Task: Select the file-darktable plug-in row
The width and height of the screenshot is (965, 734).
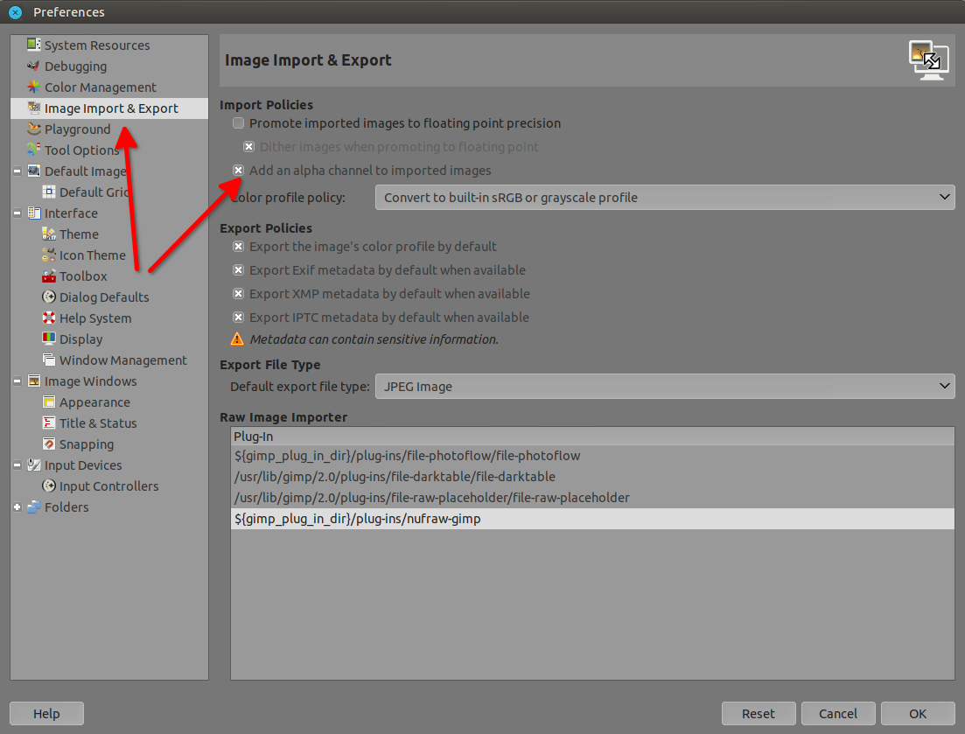Action: 592,477
